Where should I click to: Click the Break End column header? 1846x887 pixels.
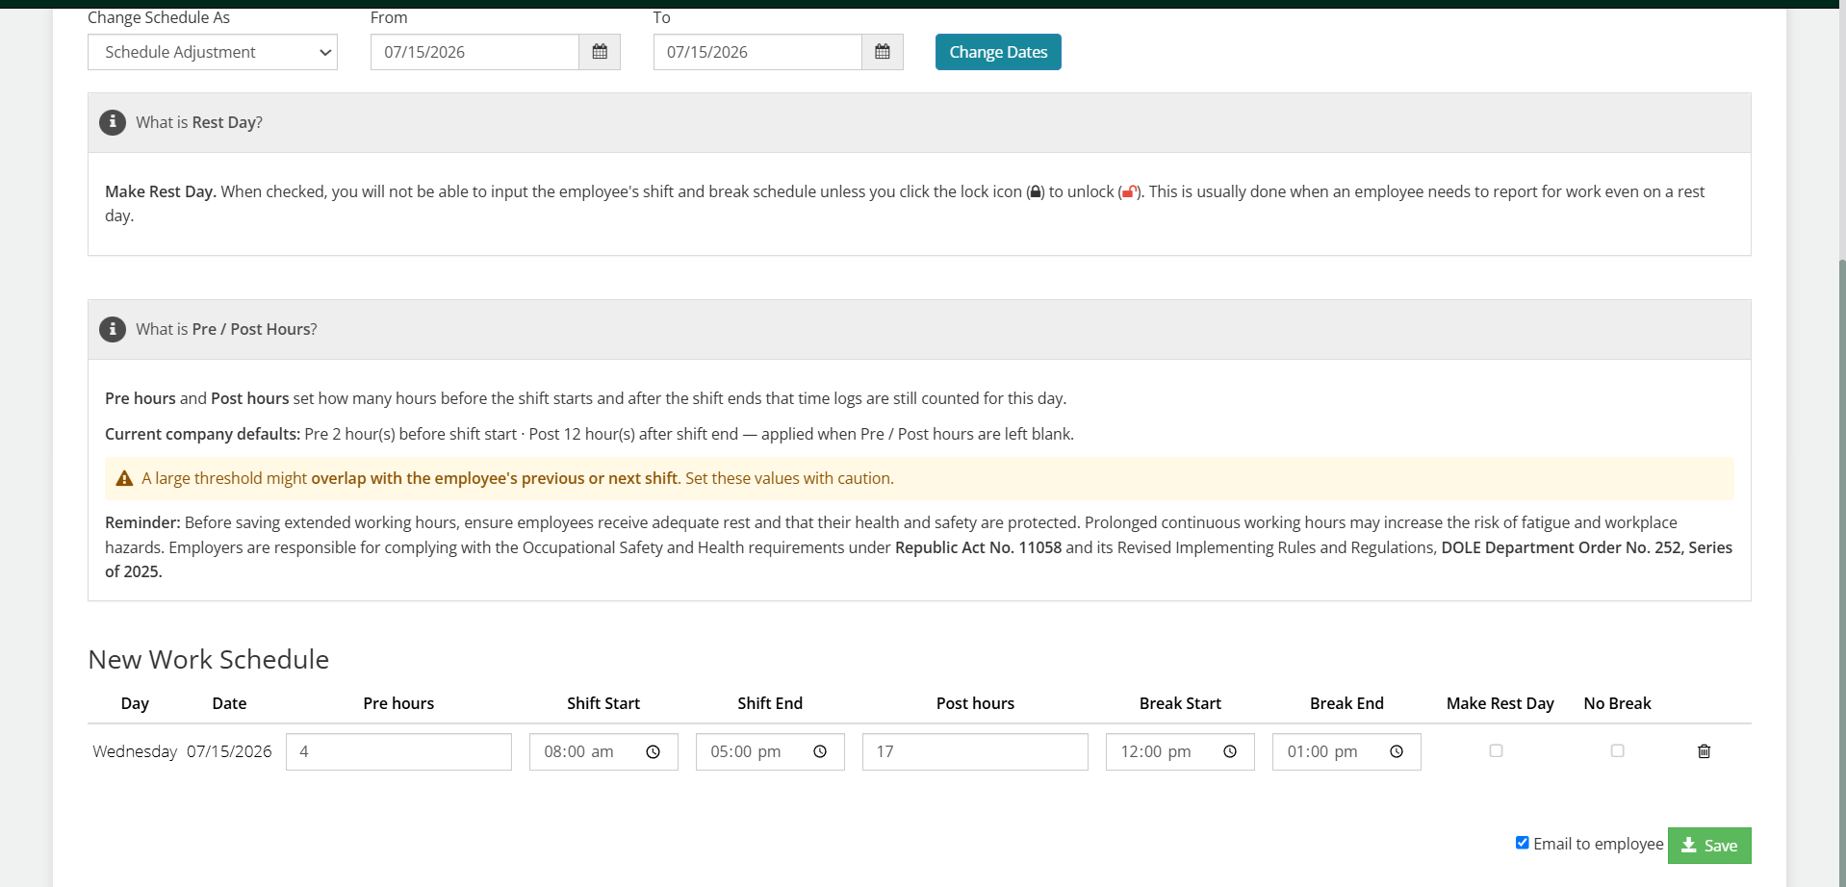(x=1346, y=703)
